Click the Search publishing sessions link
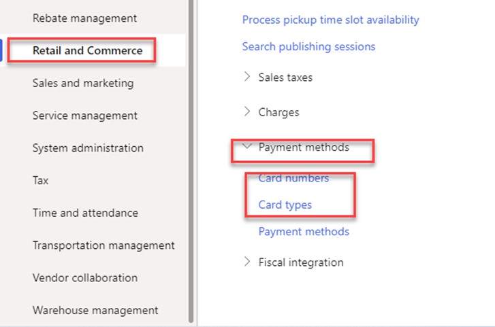This screenshot has width=495, height=327. coord(308,46)
